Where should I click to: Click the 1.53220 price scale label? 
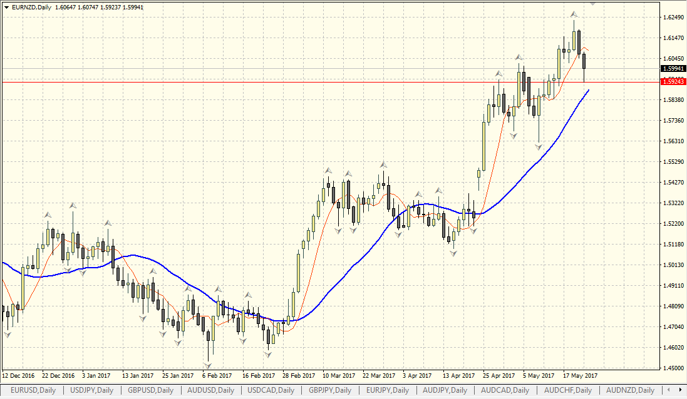673,203
